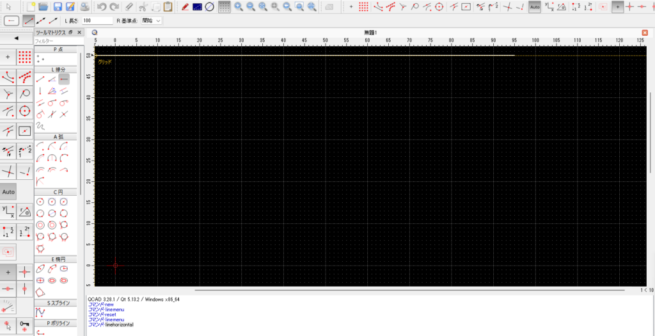Select the first circle tool under C 円
The width and height of the screenshot is (655, 336).
pos(40,202)
